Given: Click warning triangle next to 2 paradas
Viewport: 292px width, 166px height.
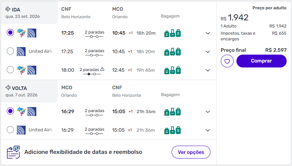Looking at the screenshot, I should click(x=102, y=69).
